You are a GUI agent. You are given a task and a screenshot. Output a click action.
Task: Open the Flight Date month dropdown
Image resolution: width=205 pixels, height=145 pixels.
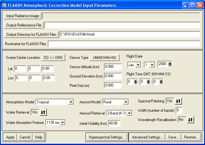coord(138,65)
